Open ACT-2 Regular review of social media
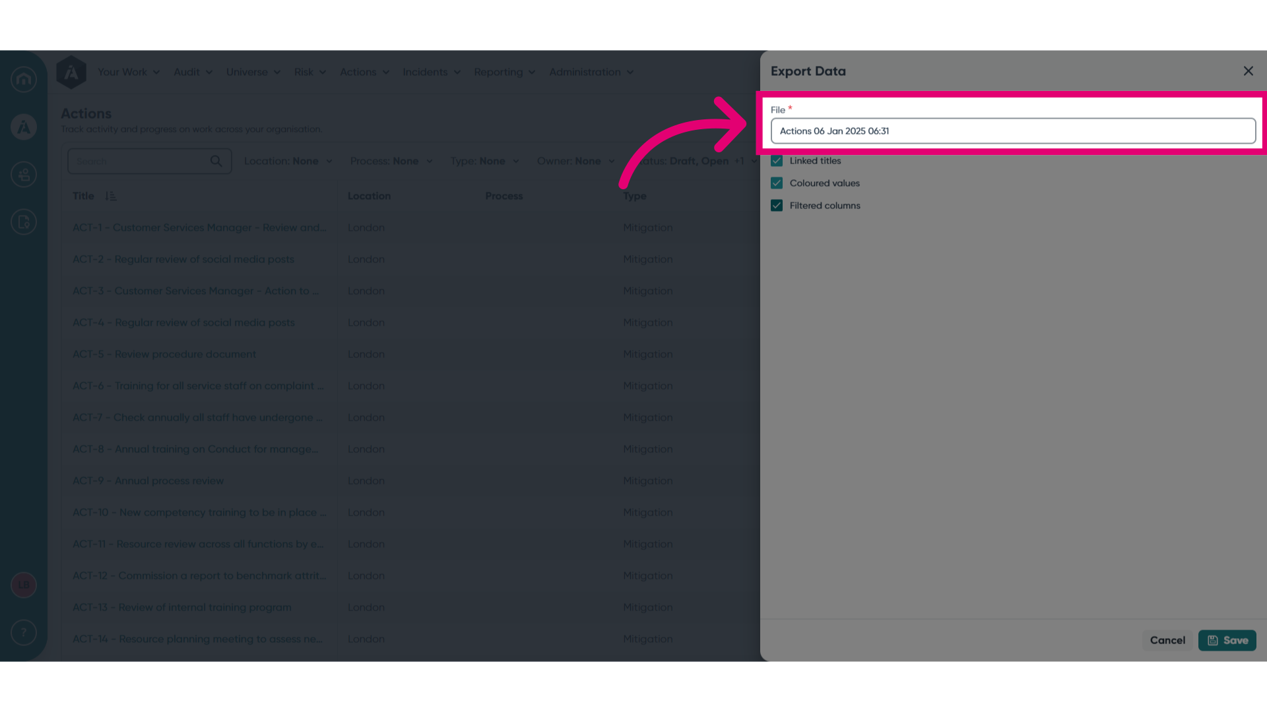 pos(183,259)
